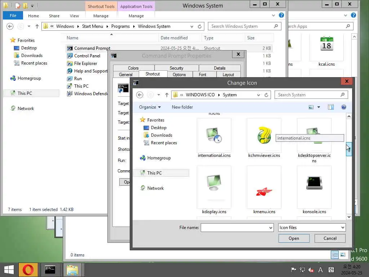This screenshot has width=369, height=277.
Task: Select Help and Support shortcut
Action: coord(87,71)
